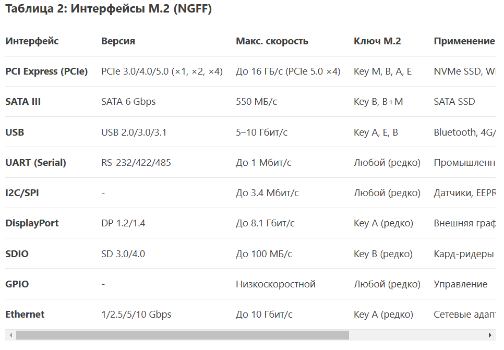Image resolution: width=504 pixels, height=350 pixels.
Task: Click the "Макс. скорость" column header
Action: [272, 41]
